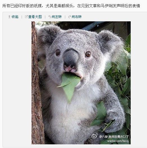Click the Weibo eye logo in the watermark
Screen dimensions: 147x148
click(x=94, y=136)
